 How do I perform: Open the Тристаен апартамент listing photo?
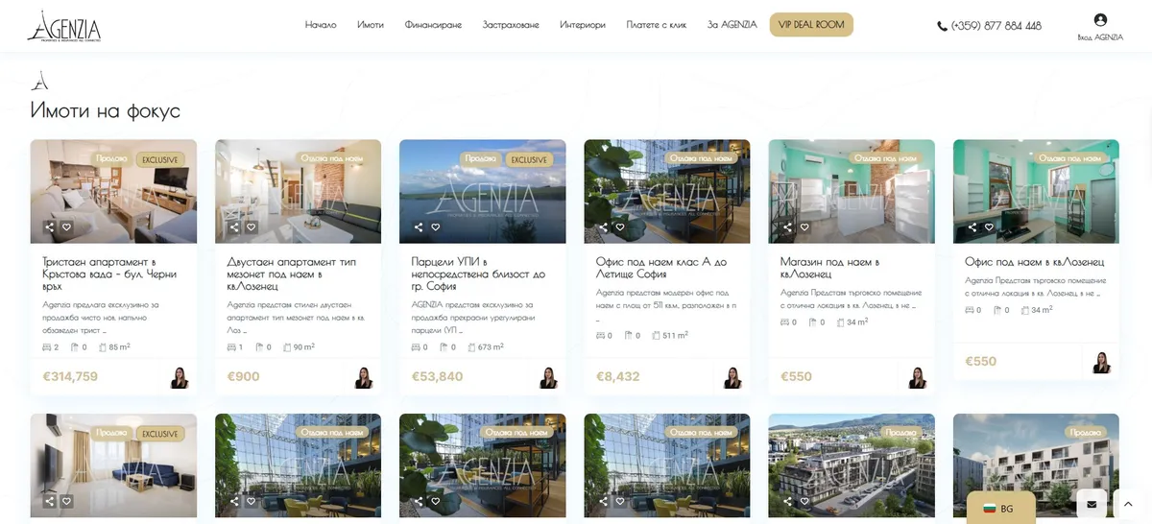pos(113,191)
